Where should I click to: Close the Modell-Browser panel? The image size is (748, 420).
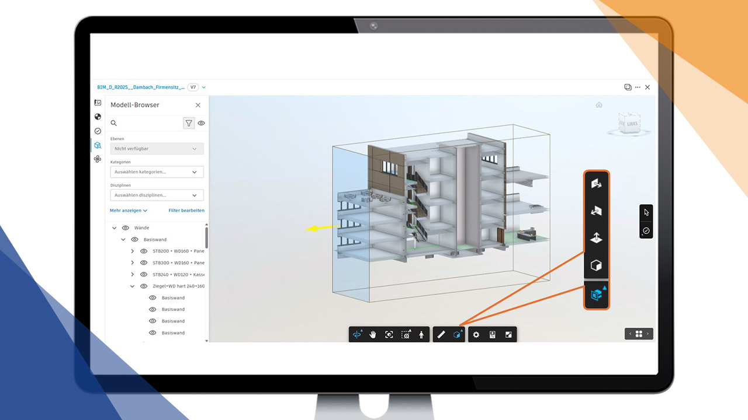point(198,105)
